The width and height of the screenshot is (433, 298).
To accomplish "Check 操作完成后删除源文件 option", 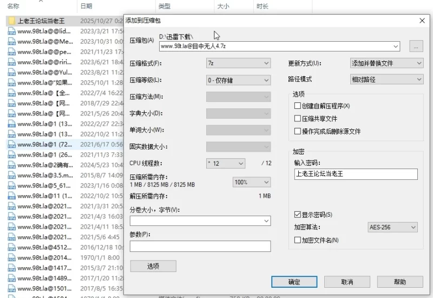I will 297,131.
